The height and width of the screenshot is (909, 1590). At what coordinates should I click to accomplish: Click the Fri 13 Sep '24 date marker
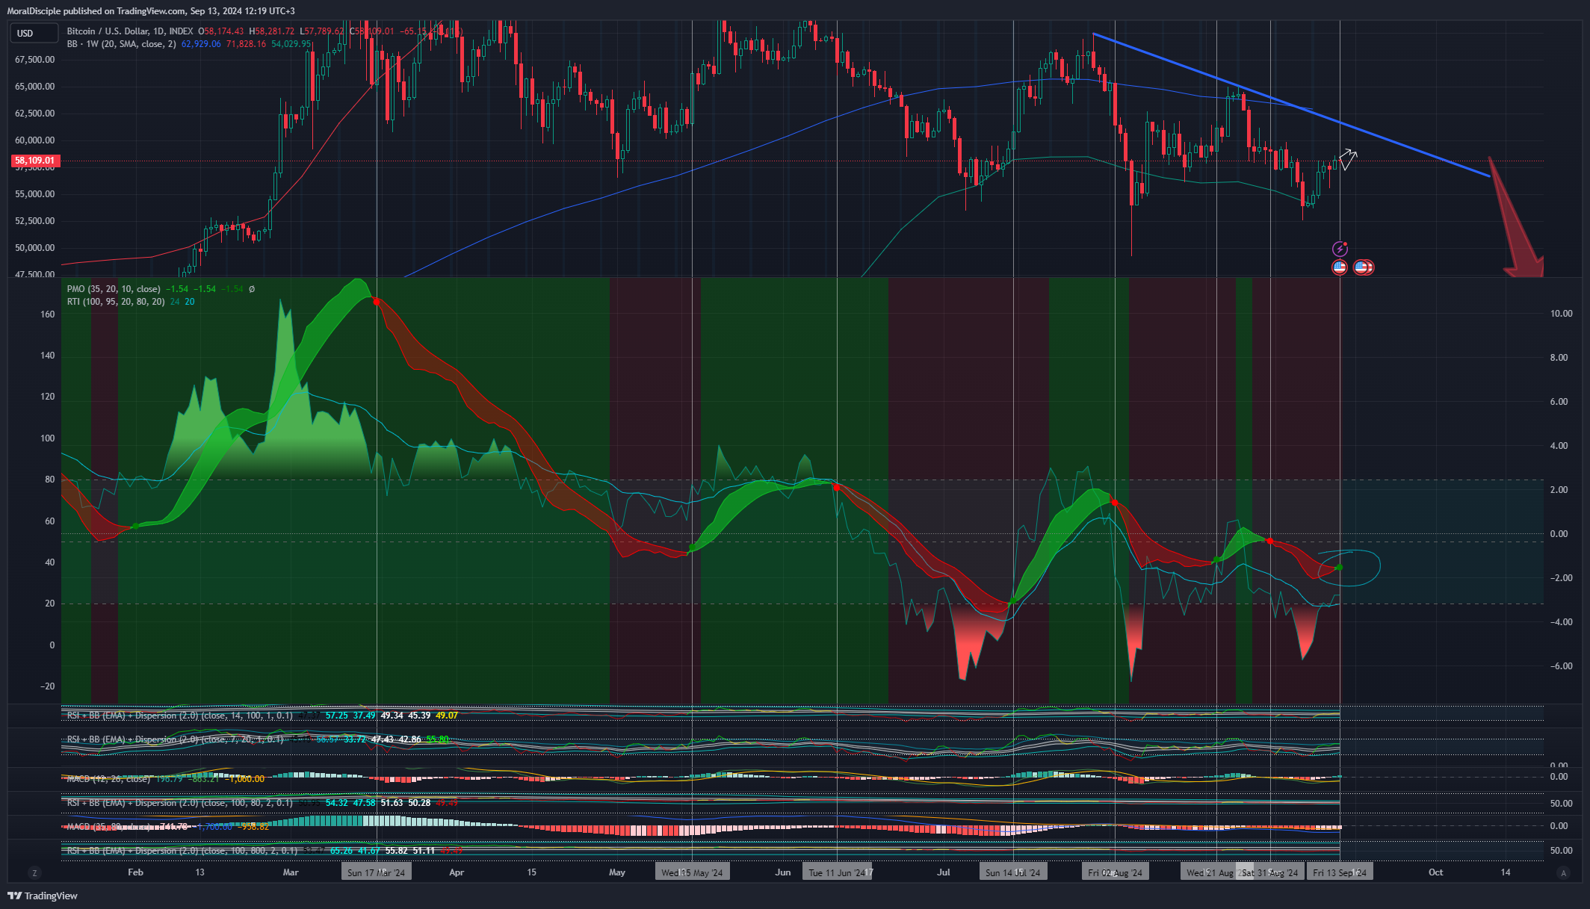pos(1340,872)
